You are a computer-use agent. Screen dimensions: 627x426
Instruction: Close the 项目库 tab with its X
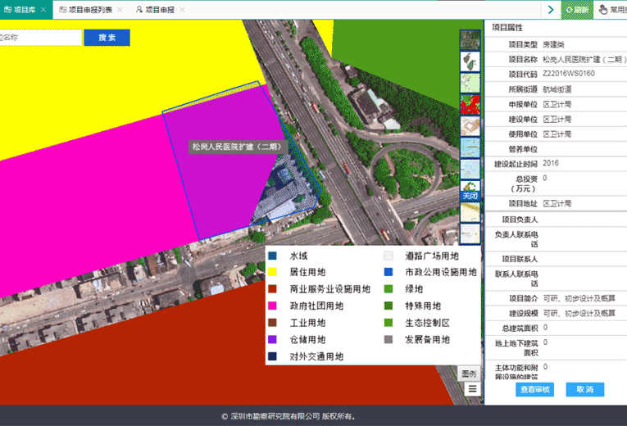43,10
